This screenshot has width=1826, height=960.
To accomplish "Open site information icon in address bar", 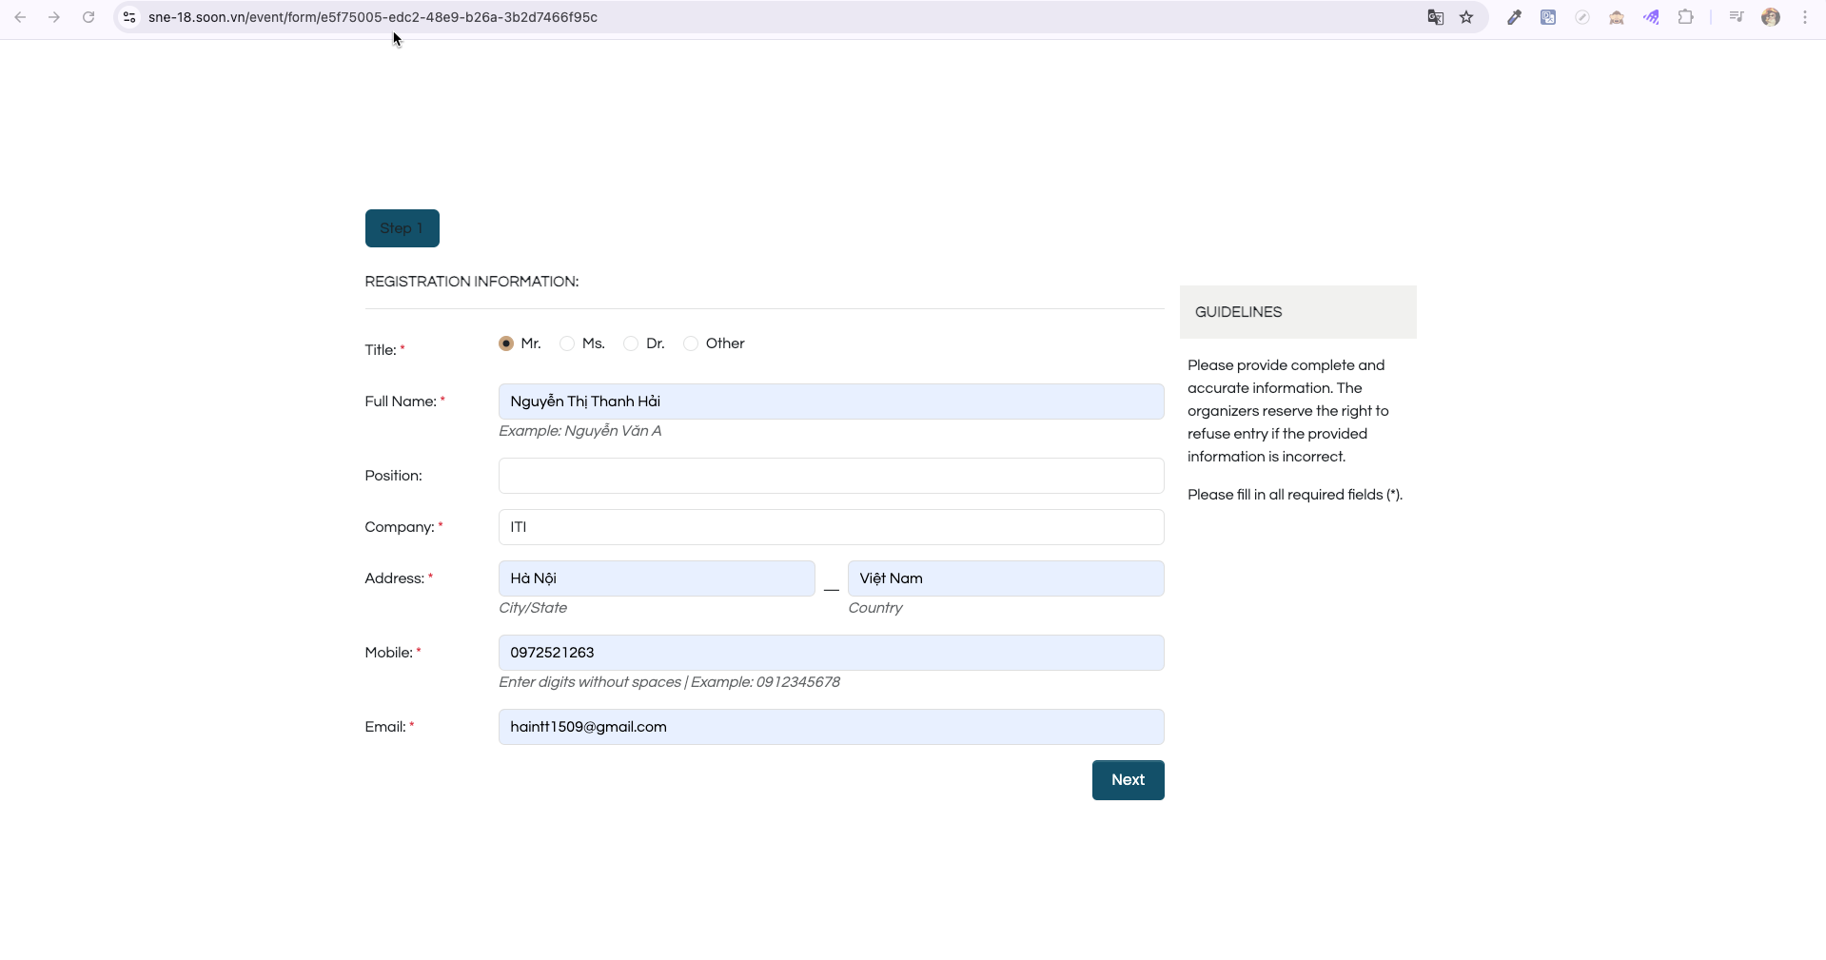I will [129, 17].
